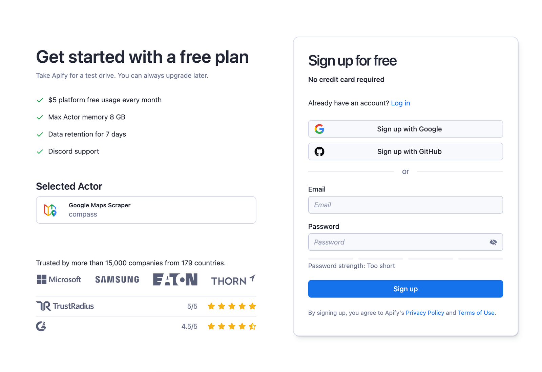Click the Thorn logo

(233, 280)
